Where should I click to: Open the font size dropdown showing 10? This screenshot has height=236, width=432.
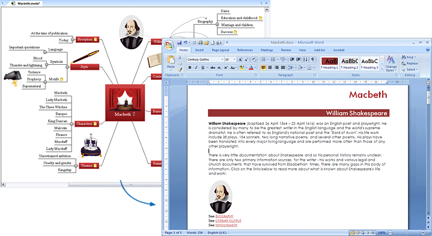(x=234, y=59)
